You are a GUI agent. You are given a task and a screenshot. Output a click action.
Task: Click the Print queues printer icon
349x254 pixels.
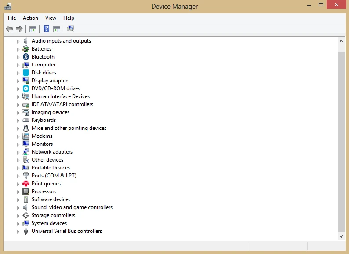coord(26,184)
